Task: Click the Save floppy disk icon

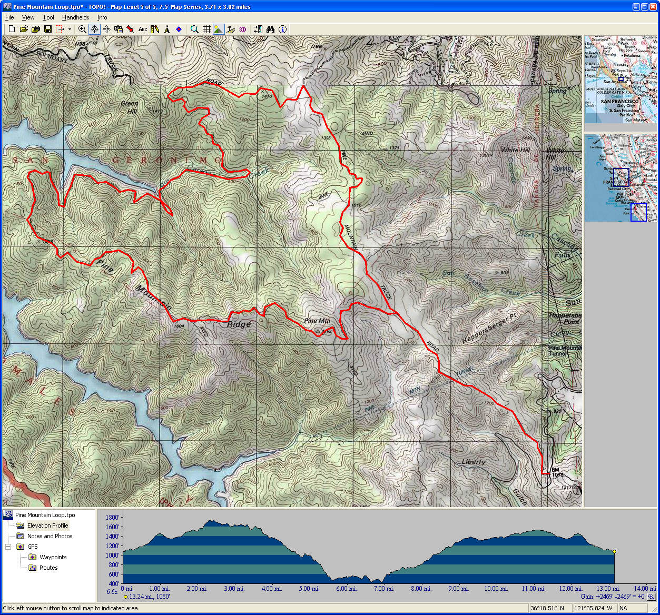Action: (48, 29)
